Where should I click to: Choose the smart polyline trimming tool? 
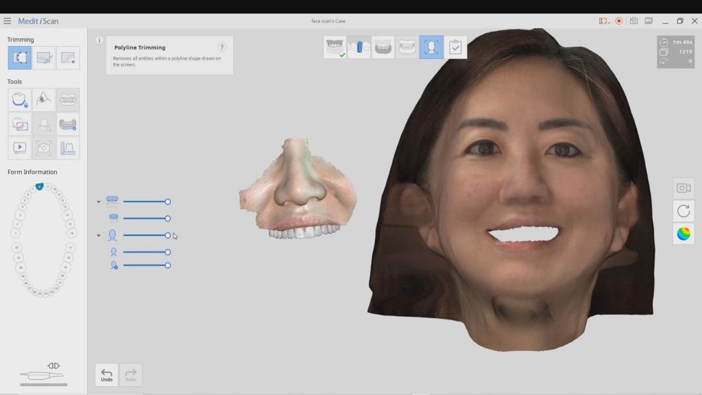coord(69,58)
